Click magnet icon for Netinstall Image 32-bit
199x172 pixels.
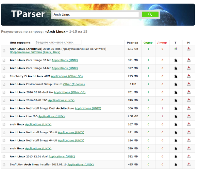point(189,132)
